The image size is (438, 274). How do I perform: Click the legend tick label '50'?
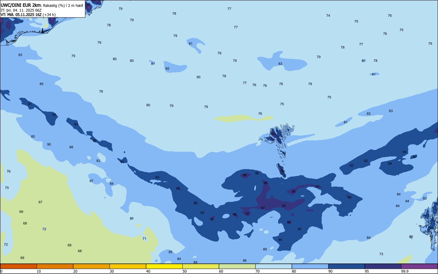pos(184,271)
